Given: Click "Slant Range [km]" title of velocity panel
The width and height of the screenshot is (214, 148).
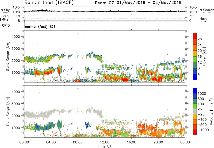Looking at the screenshot, I should [7, 112].
